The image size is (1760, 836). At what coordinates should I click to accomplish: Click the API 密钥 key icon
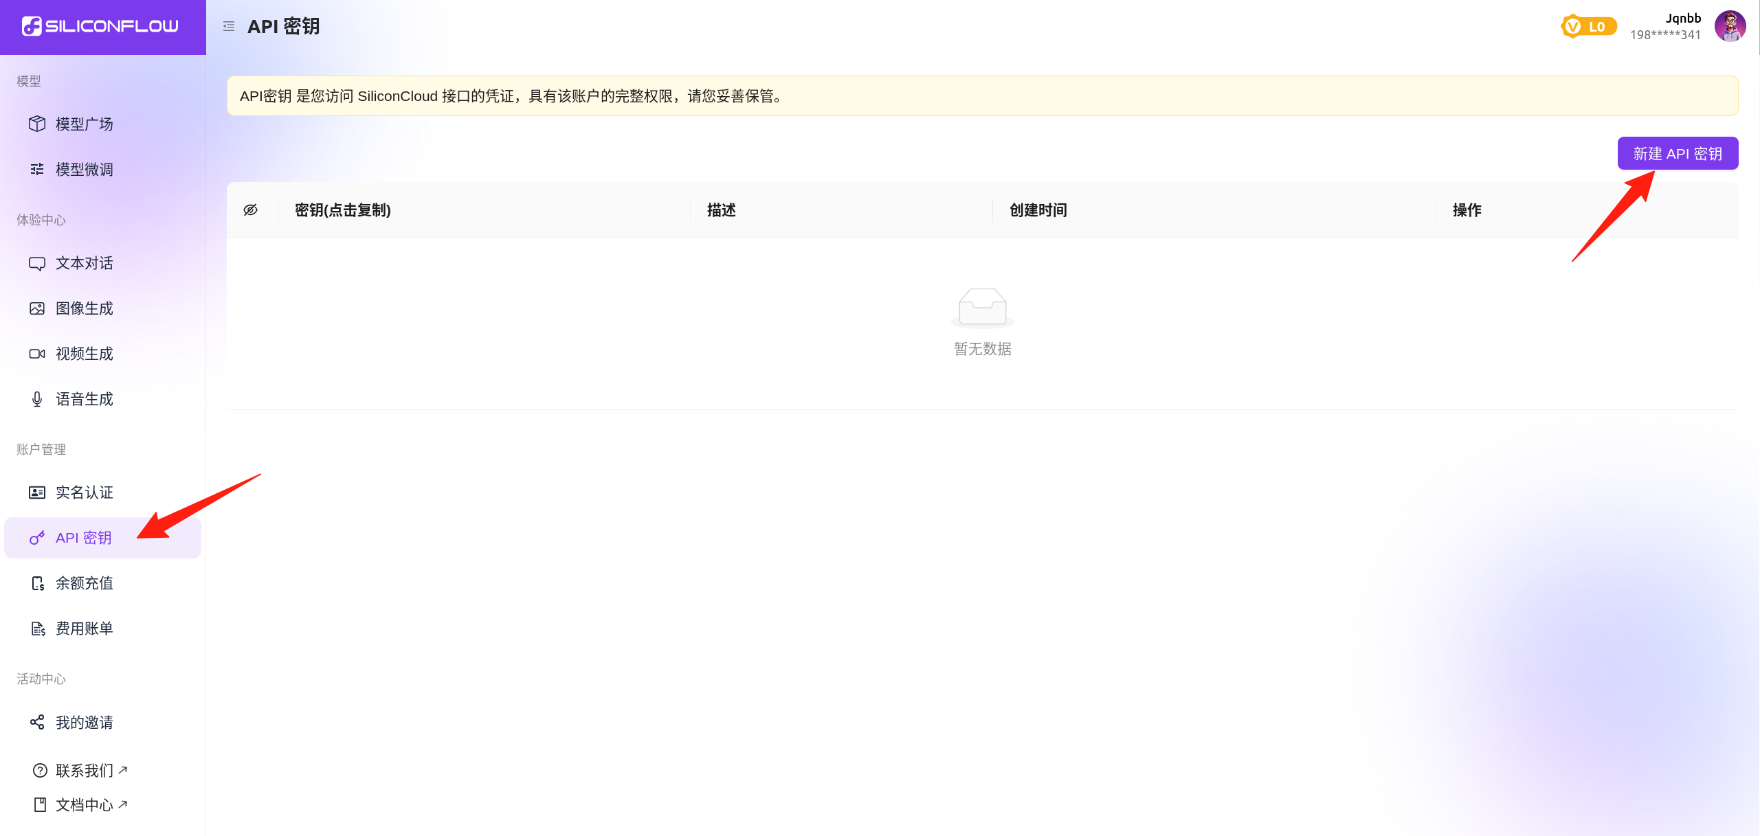37,538
